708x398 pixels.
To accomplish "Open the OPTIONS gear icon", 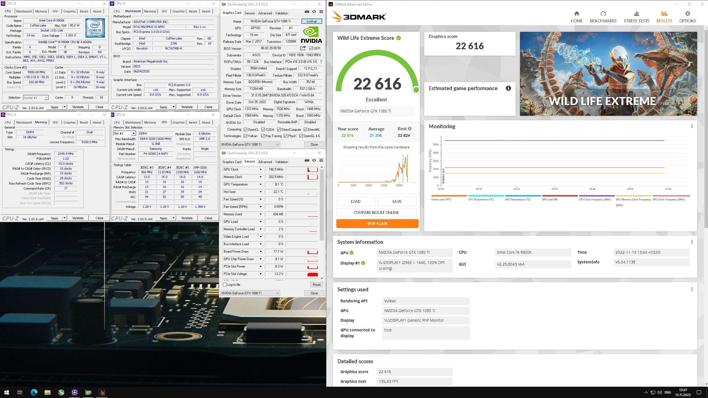I will pos(688,14).
